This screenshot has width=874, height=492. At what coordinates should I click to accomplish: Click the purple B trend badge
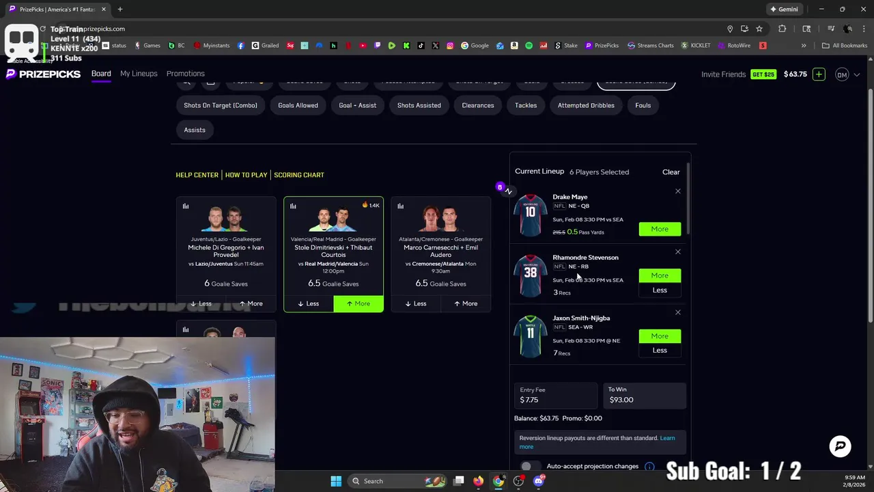click(x=500, y=187)
